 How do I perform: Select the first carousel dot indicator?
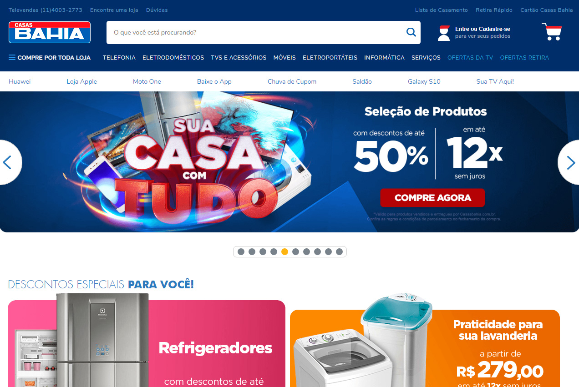(241, 251)
